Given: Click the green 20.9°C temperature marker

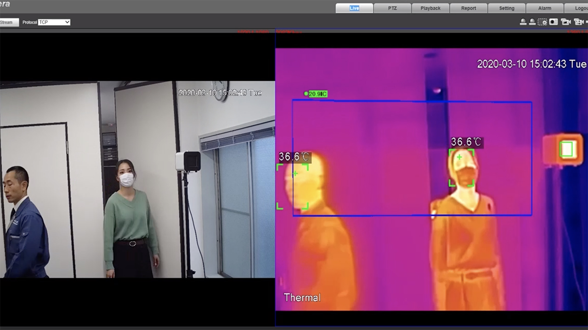Looking at the screenshot, I should [x=317, y=94].
